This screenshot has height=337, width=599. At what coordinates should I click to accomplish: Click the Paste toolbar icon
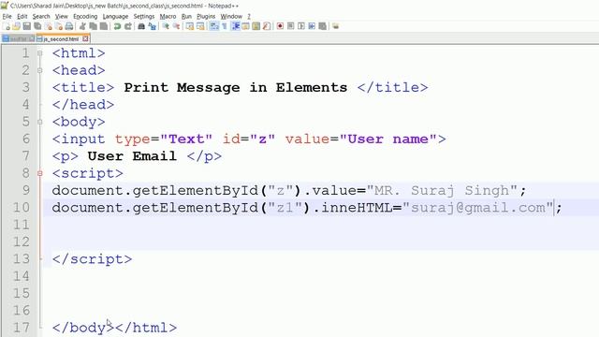tap(104, 26)
